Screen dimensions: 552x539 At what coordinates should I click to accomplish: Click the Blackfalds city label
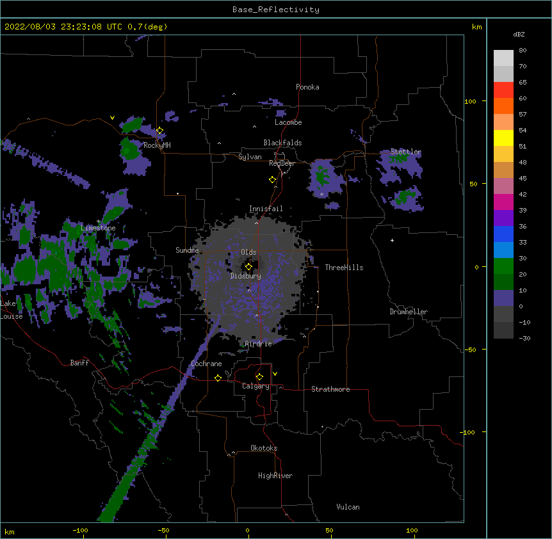[282, 143]
